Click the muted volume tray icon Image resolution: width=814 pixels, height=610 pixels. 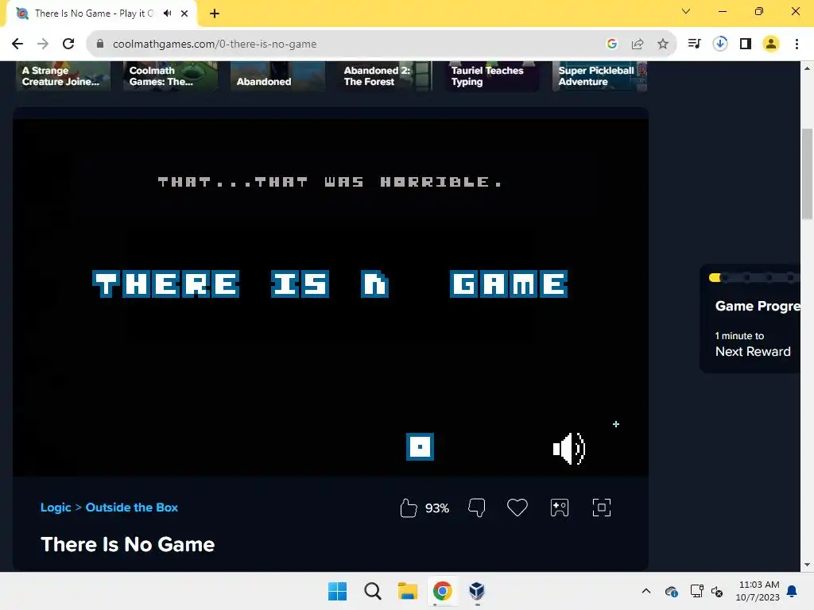click(x=717, y=591)
